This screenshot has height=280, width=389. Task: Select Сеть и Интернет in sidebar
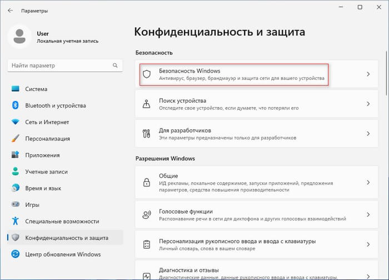(x=65, y=122)
